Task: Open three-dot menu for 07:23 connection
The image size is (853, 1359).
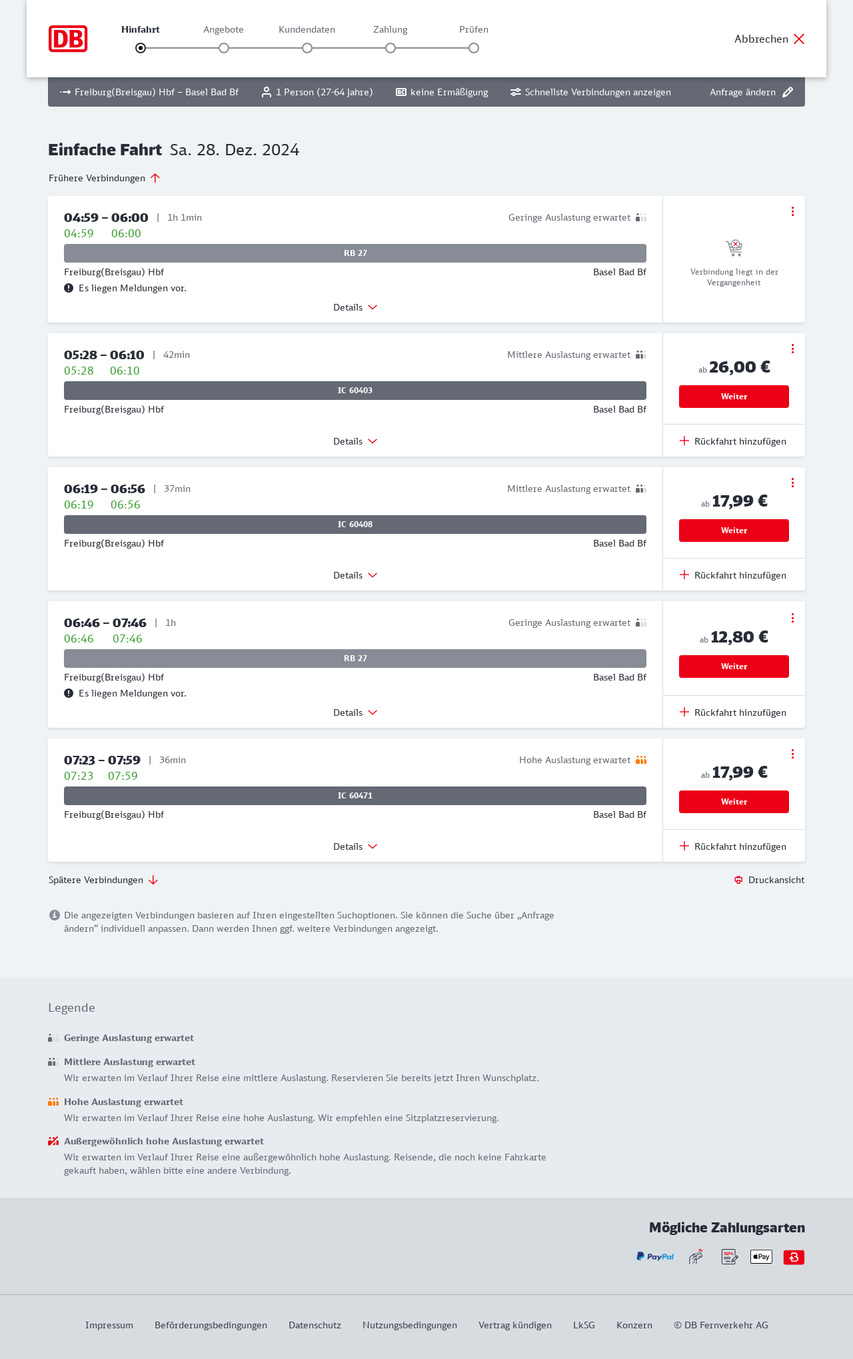Action: point(792,754)
